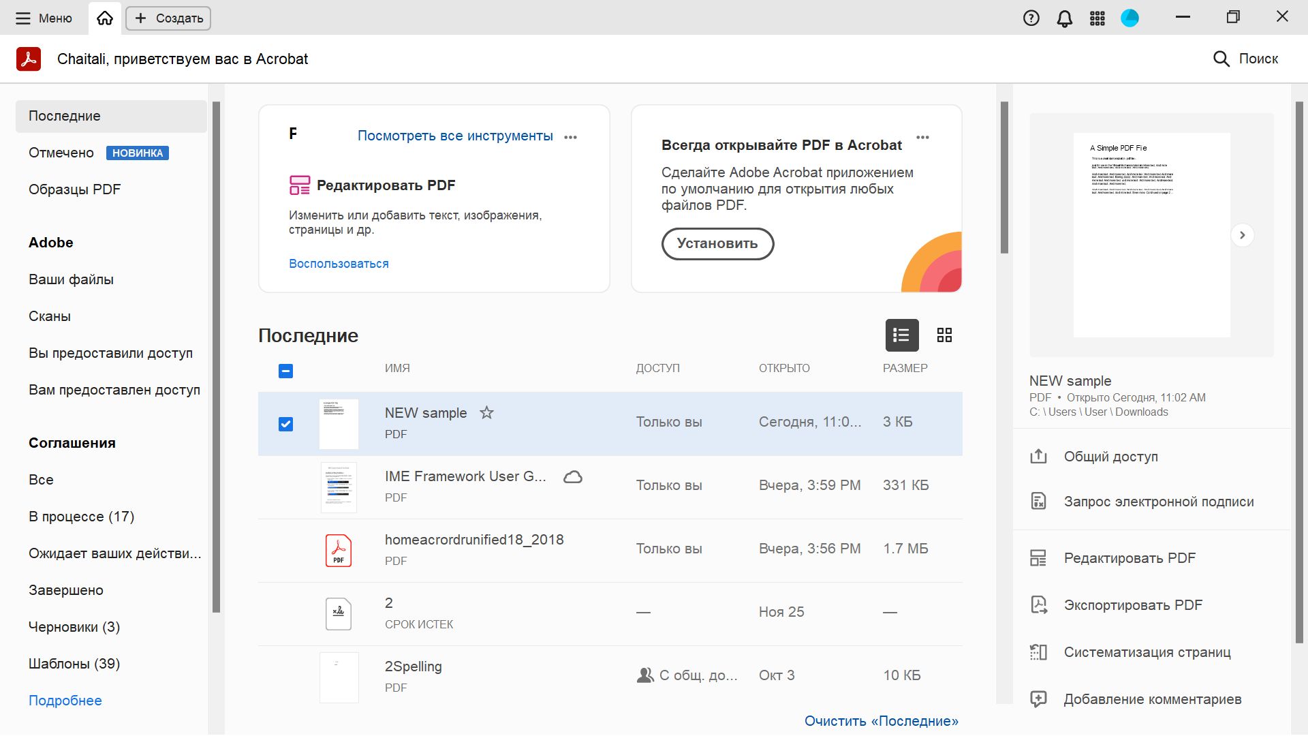This screenshot has height=736, width=1308.
Task: Open options on default PDF app card
Action: pyautogui.click(x=922, y=137)
